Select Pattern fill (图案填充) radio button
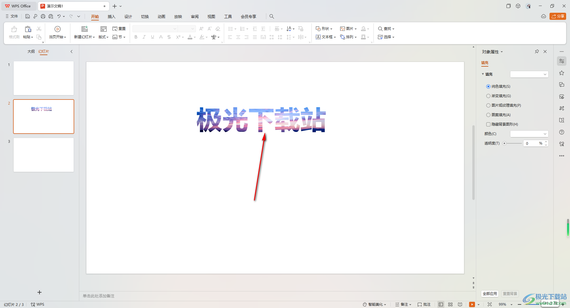Screen dimensions: 570x308 click(488, 115)
